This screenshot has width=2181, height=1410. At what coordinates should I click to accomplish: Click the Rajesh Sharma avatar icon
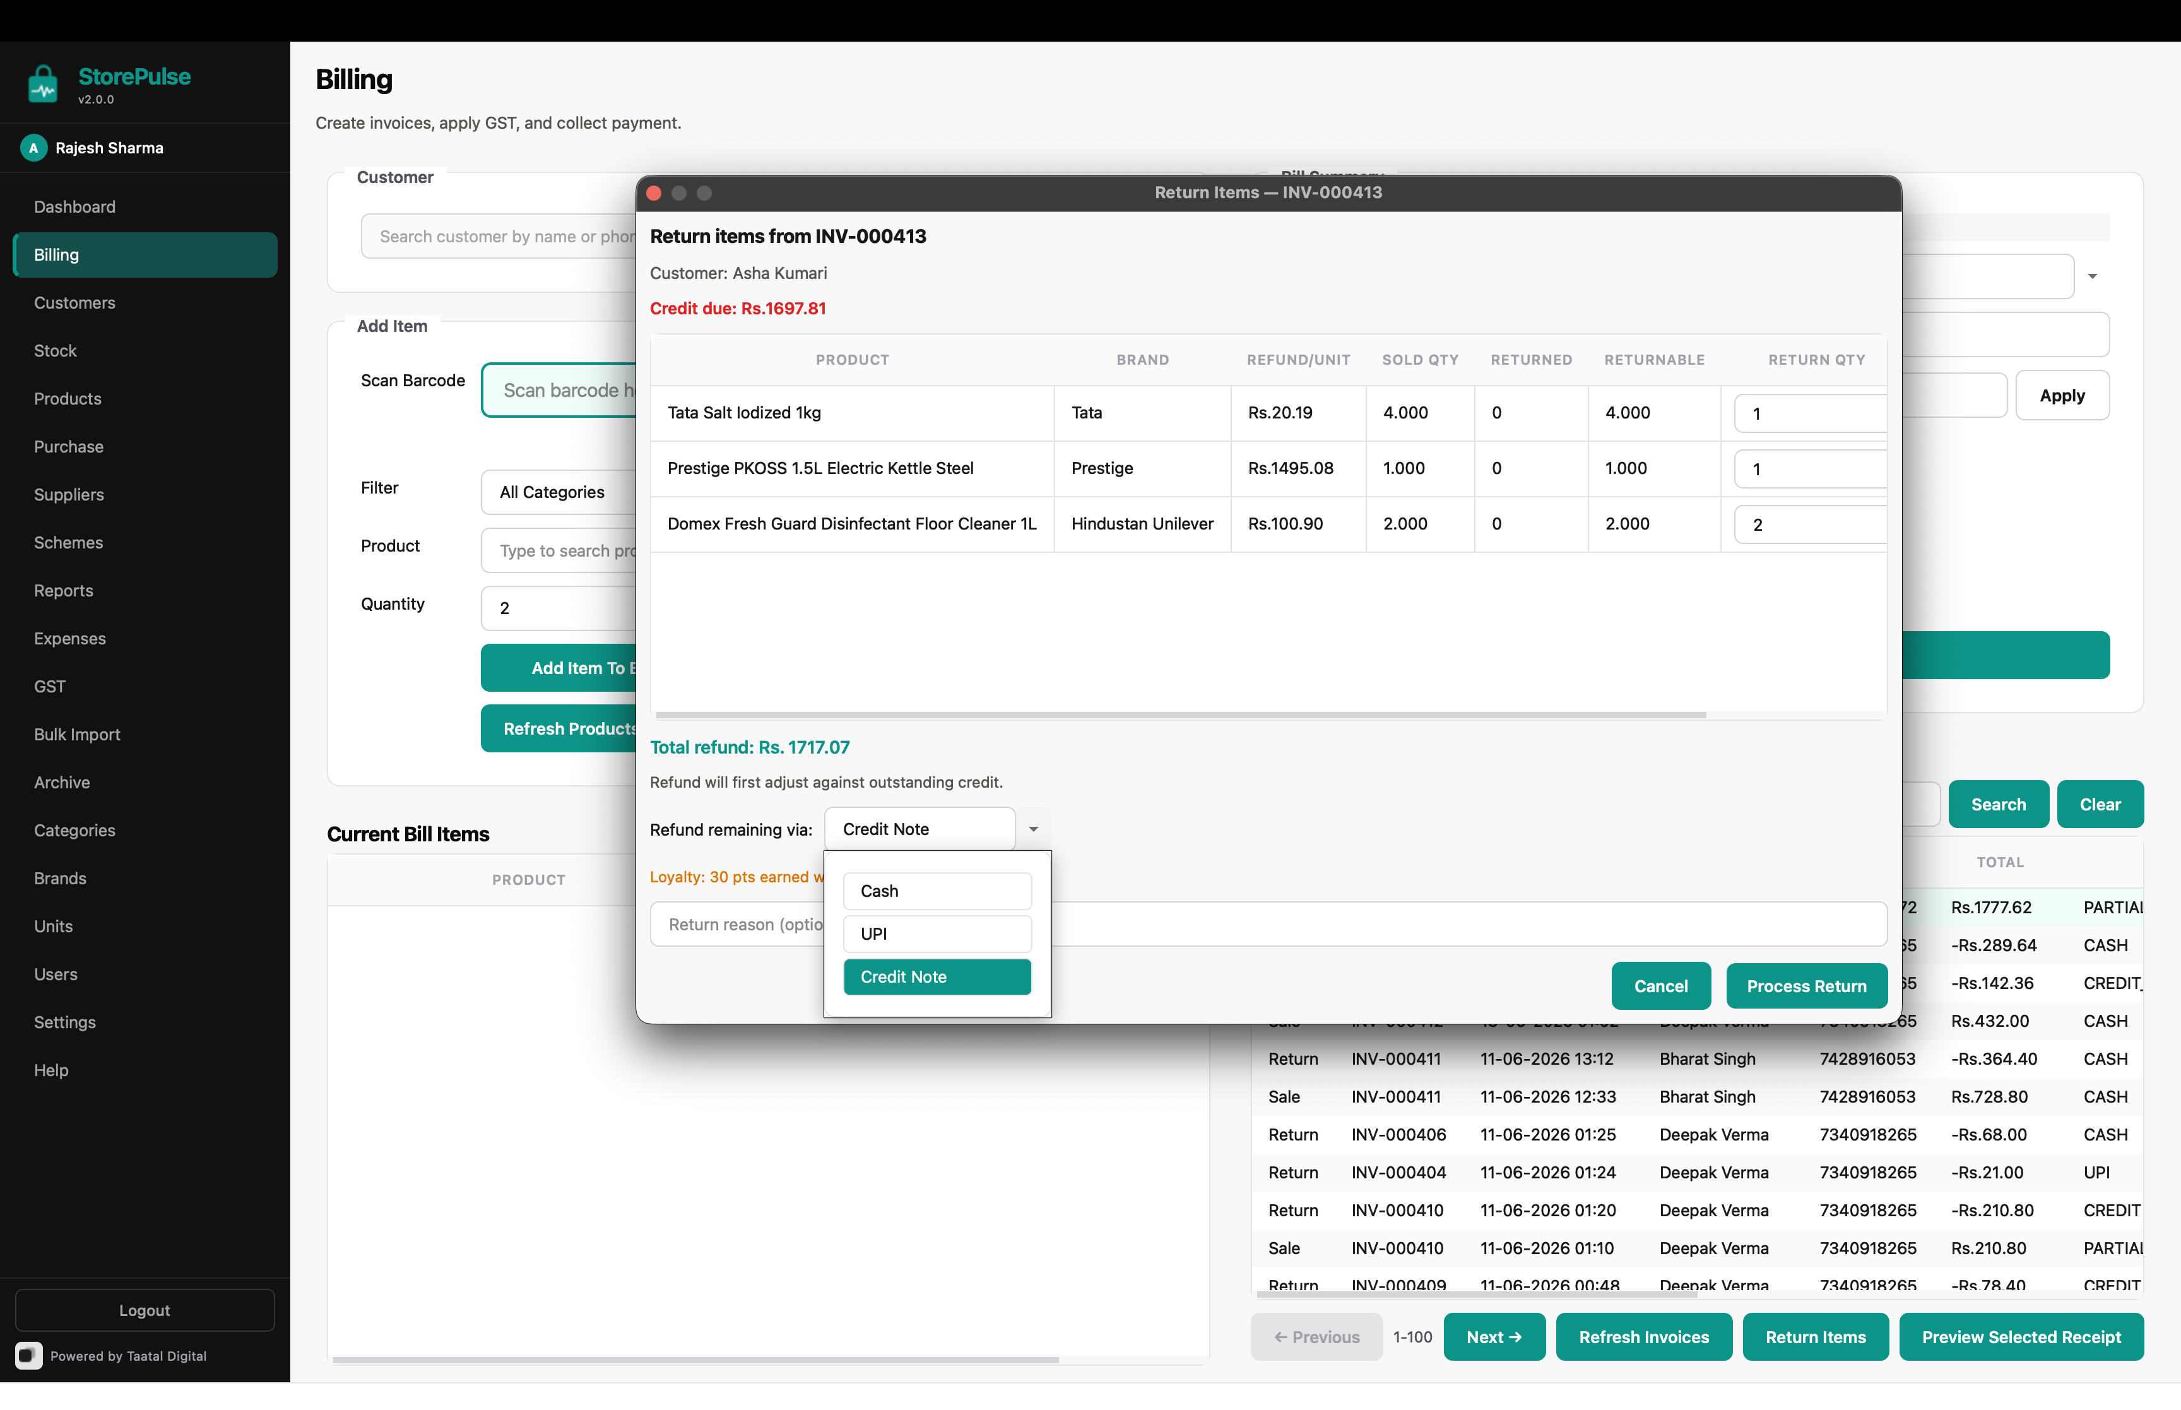(34, 148)
